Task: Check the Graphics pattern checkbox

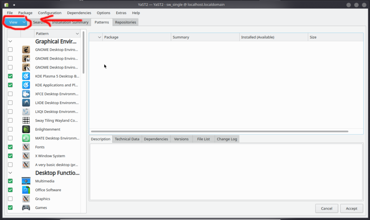Action: click(x=10, y=199)
